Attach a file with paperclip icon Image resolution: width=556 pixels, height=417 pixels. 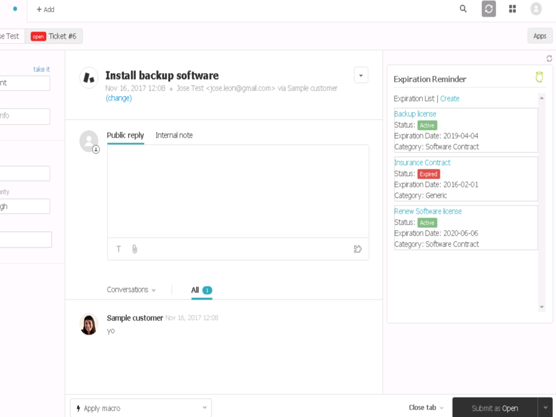click(135, 249)
